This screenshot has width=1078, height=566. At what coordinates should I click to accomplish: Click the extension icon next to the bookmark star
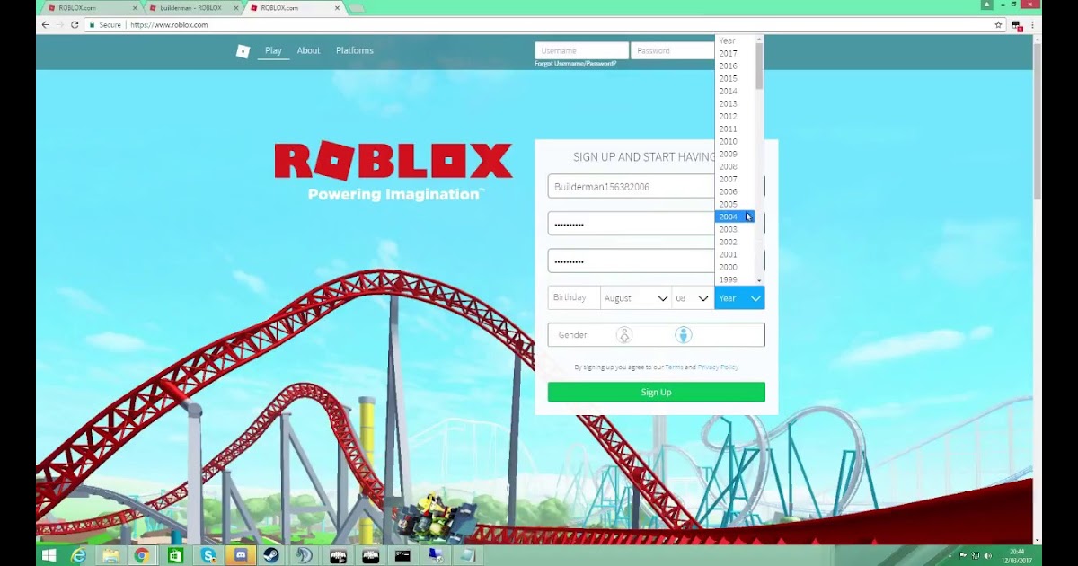(1016, 25)
